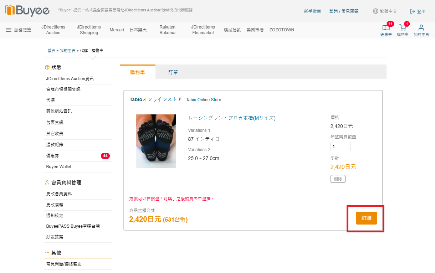
Task: Open the 優惠券 coupon icon in header
Action: (x=386, y=27)
